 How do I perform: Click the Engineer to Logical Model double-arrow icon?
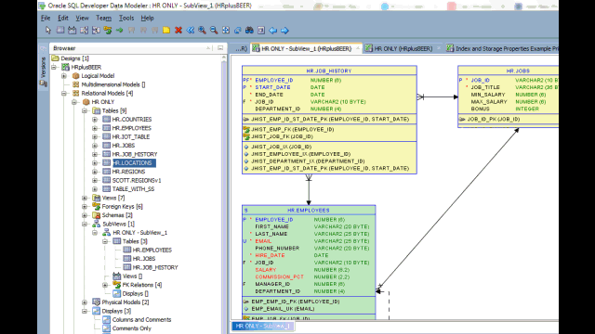(x=190, y=31)
